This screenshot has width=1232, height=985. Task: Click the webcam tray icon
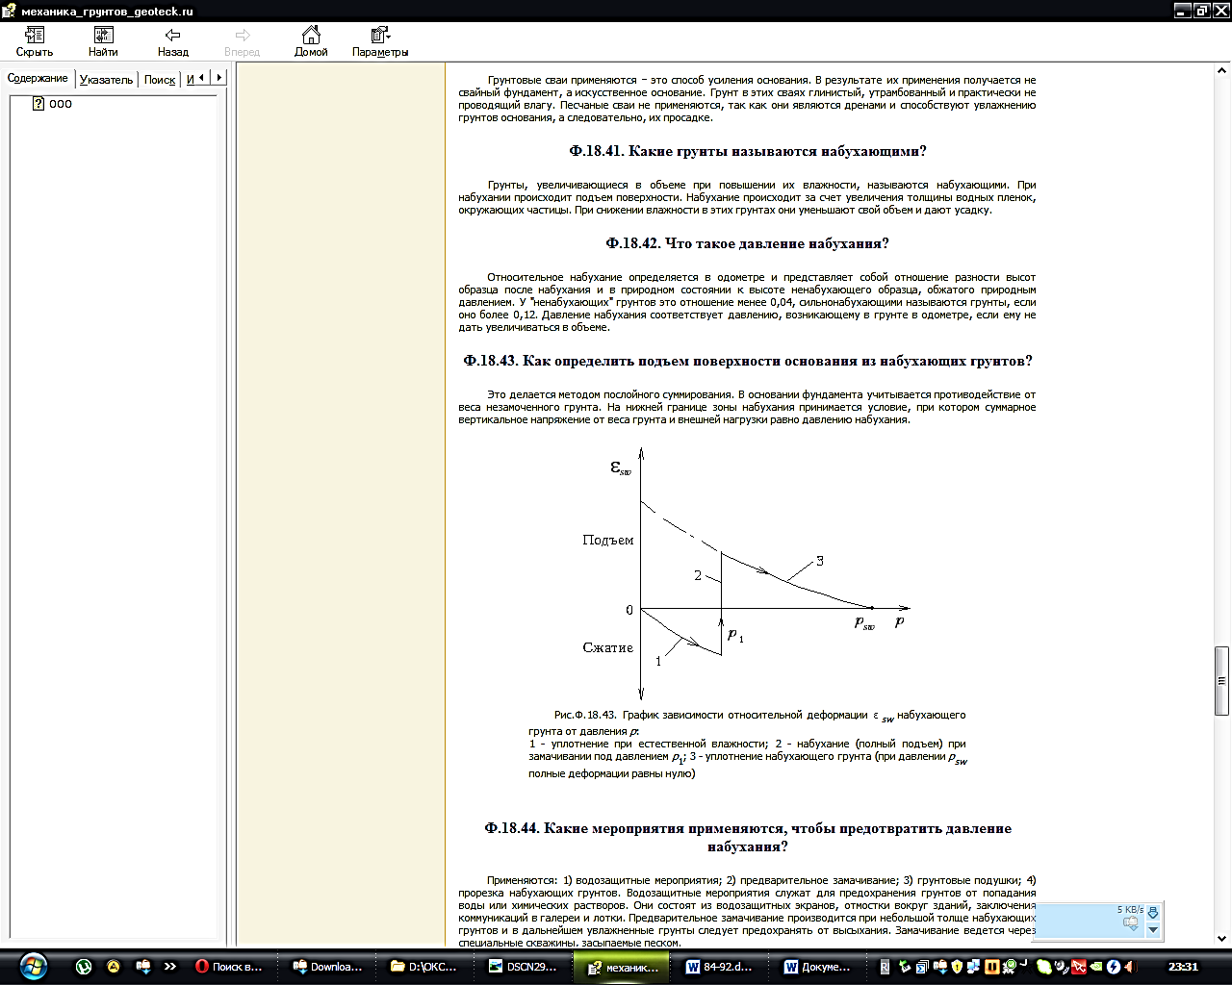click(1062, 967)
